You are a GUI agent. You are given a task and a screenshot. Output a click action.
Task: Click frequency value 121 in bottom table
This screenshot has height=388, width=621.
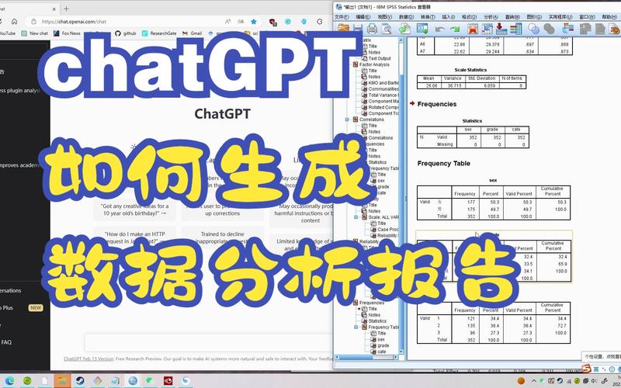[x=470, y=318]
